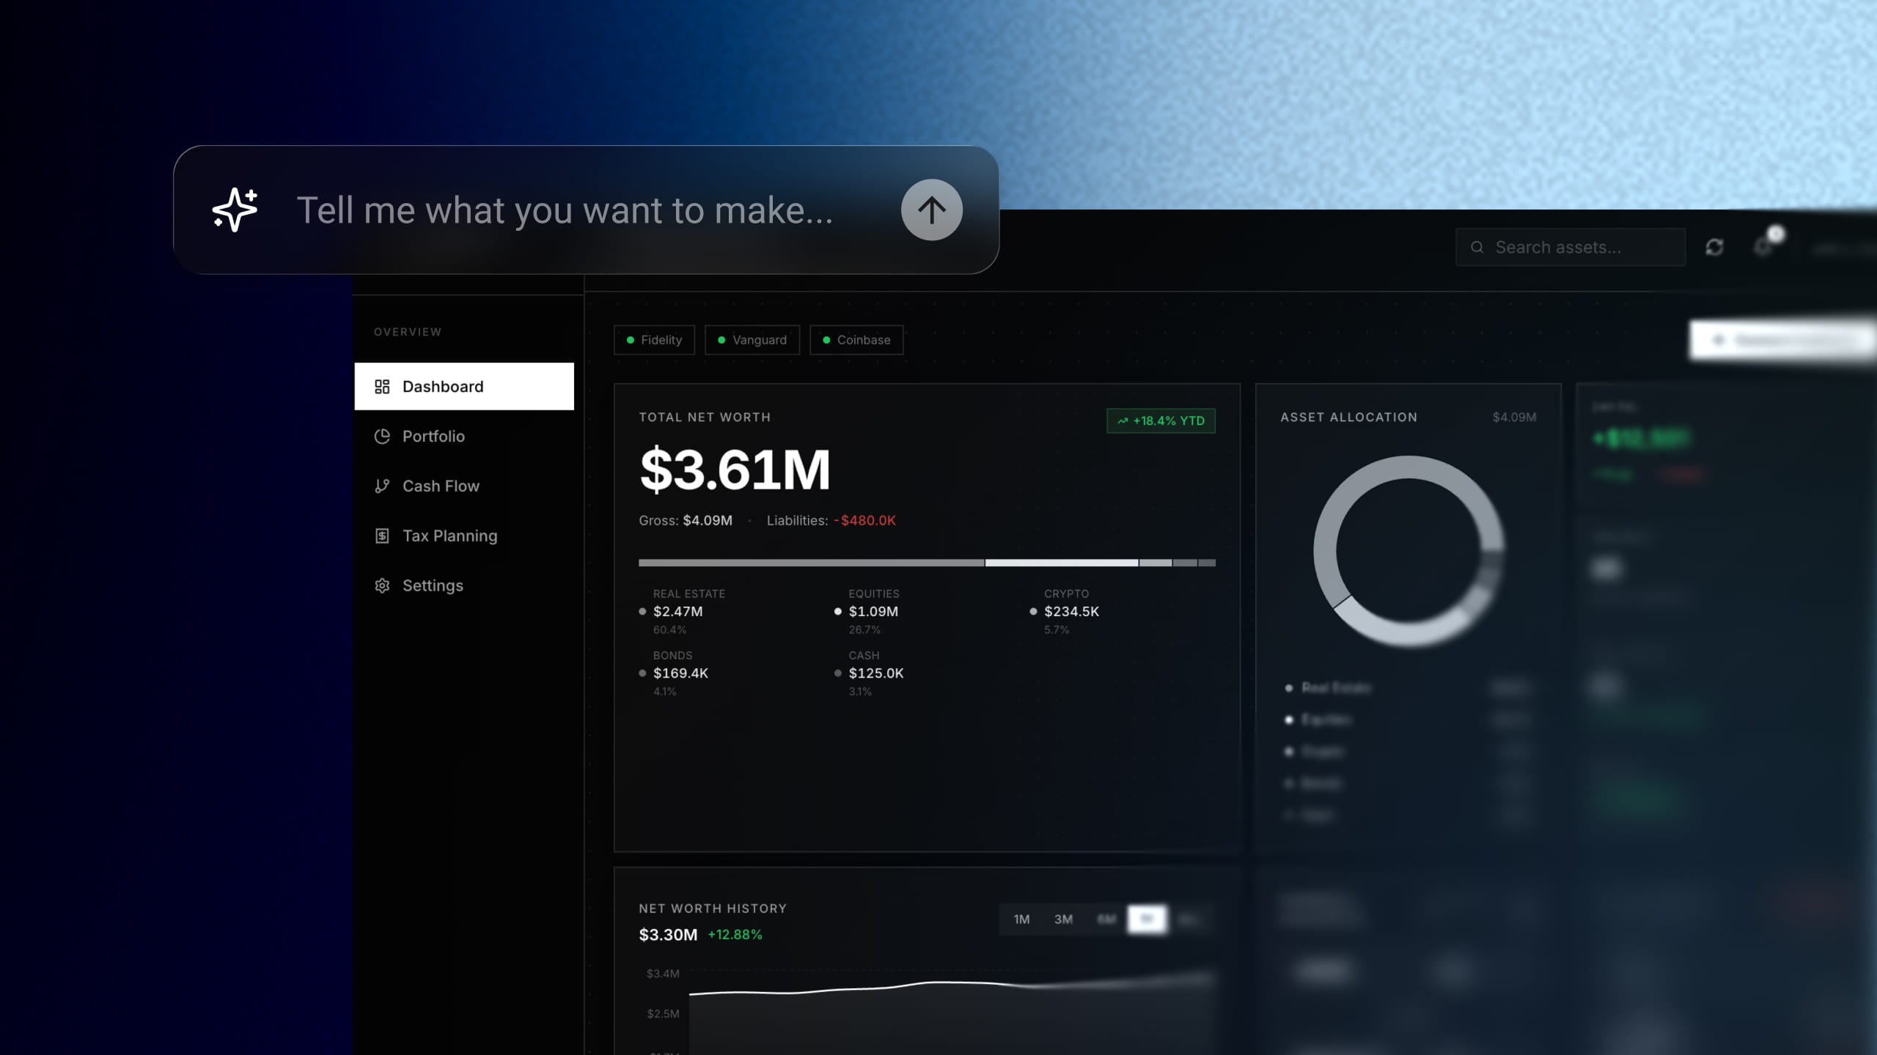Screen dimensions: 1877x1055
Task: Click the Tax Planning receipt icon
Action: coord(382,536)
